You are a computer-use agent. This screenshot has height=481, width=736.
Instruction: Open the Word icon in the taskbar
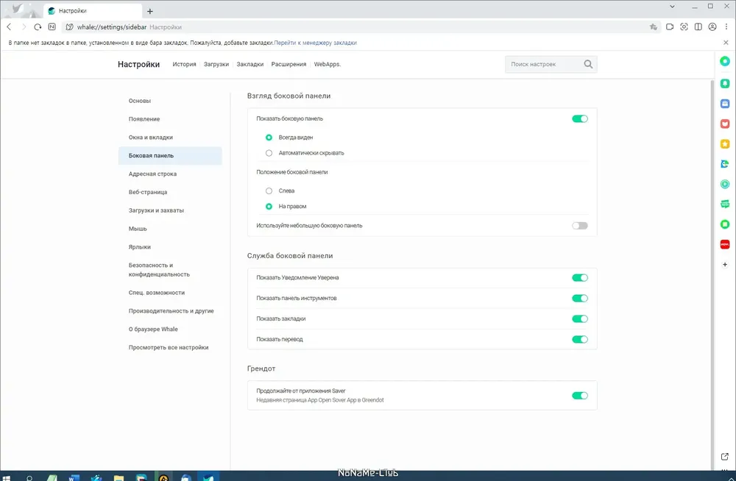(x=74, y=478)
